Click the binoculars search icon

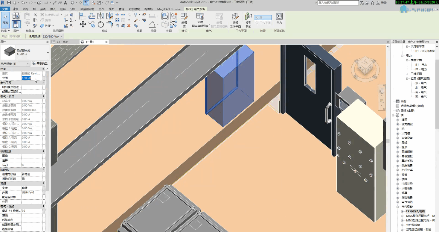pos(362,3)
